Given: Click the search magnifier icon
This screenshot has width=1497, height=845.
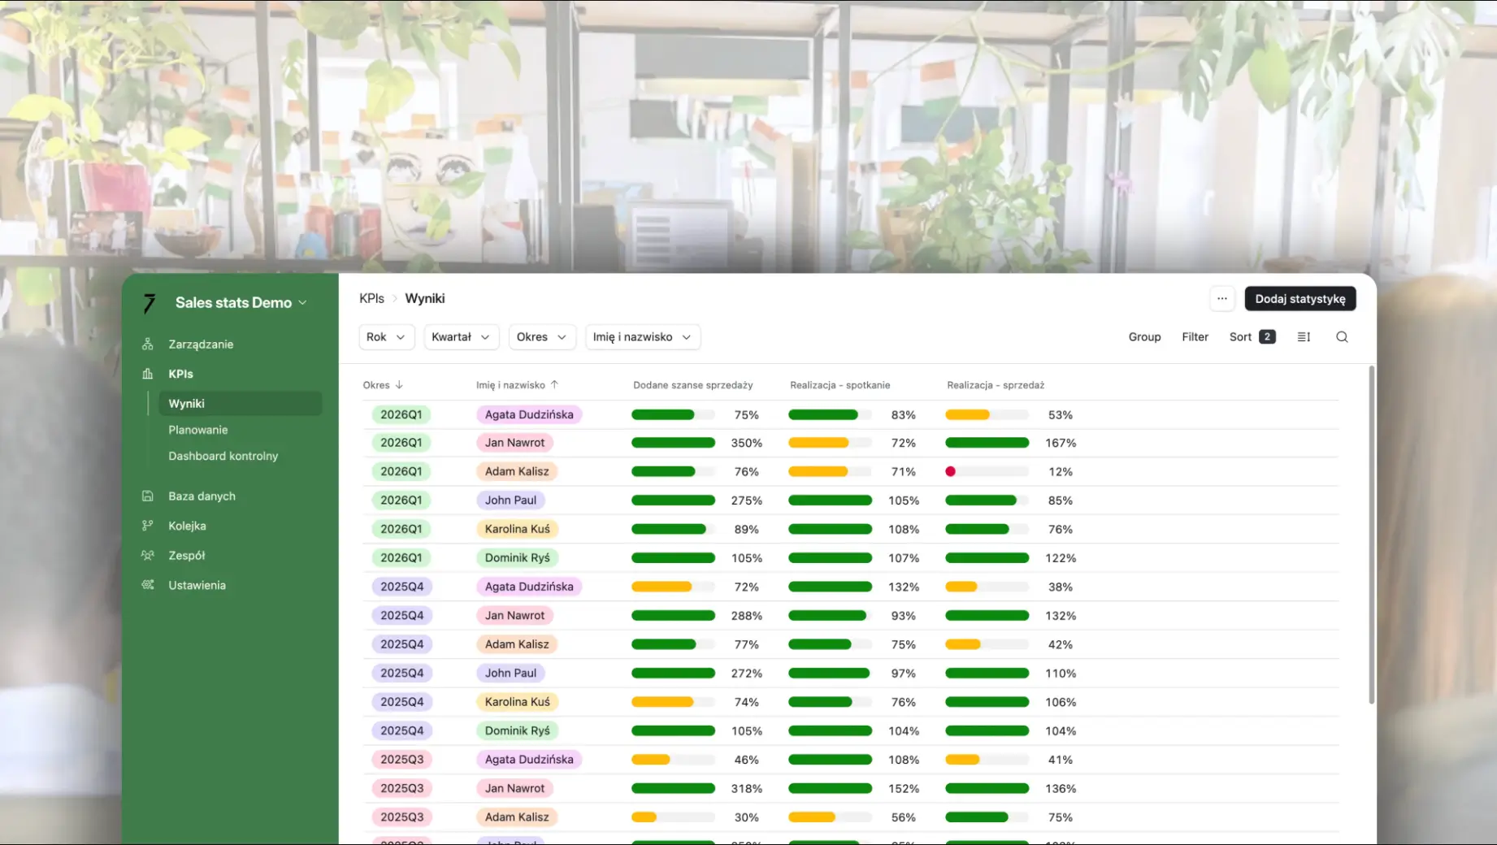Looking at the screenshot, I should click(1342, 336).
